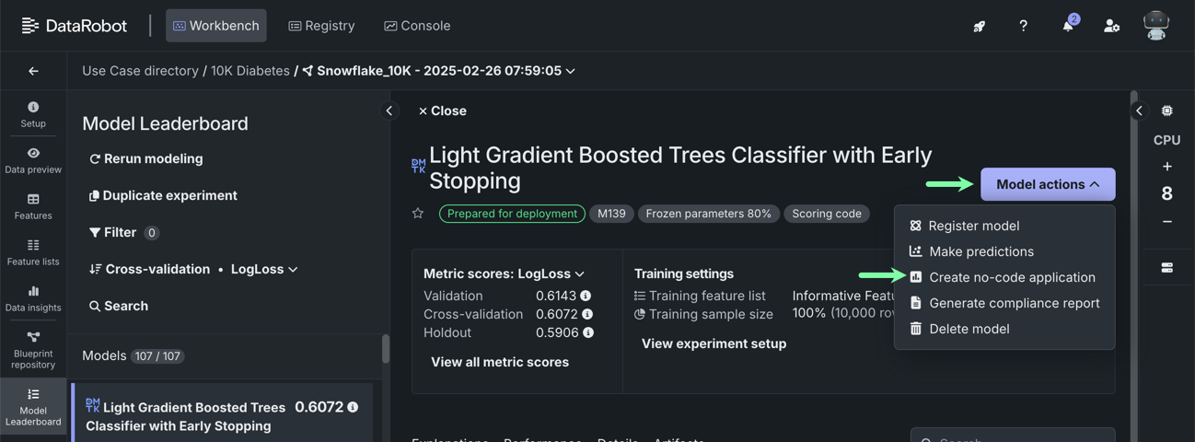Decrease the CPU count with minus
This screenshot has width=1195, height=442.
coord(1166,222)
